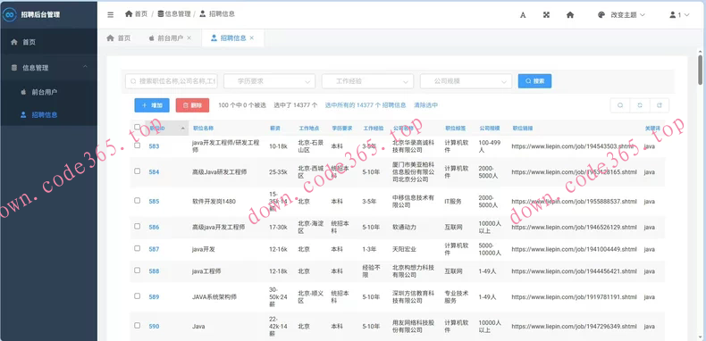
Task: Click the vertical page scrollbar
Action: coord(700,70)
